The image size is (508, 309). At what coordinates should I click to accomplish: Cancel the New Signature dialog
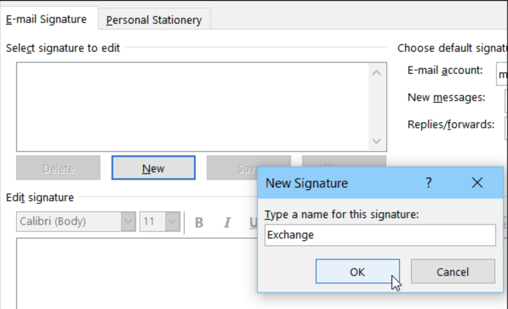tap(453, 272)
